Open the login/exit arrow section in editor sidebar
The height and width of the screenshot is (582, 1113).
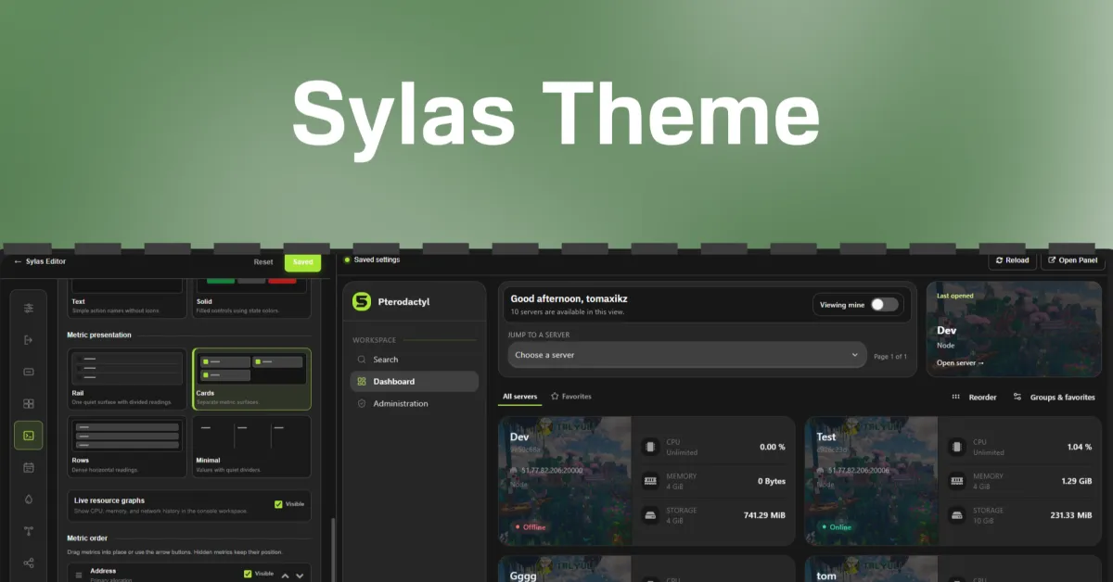pyautogui.click(x=29, y=340)
